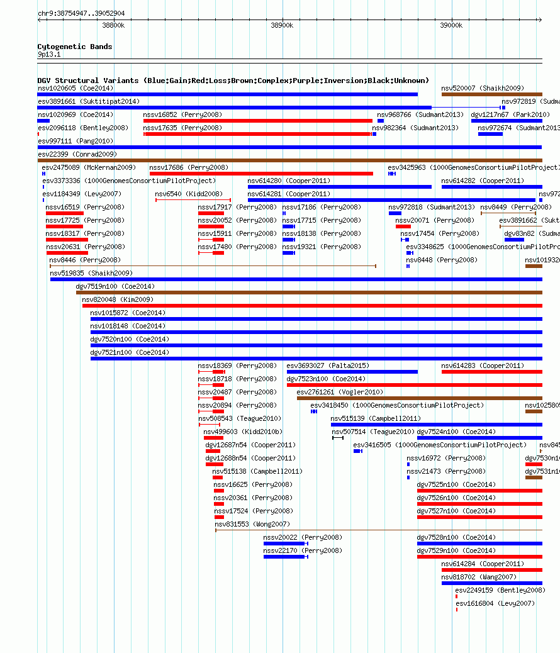The width and height of the screenshot is (560, 653).
Task: Select the Cytogenetic Bands track title
Action: [75, 47]
